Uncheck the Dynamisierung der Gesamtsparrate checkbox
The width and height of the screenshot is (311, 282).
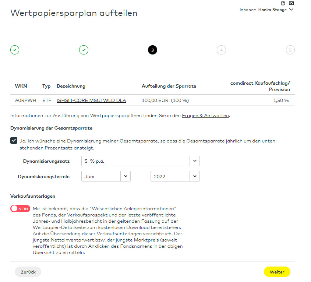[x=14, y=141]
